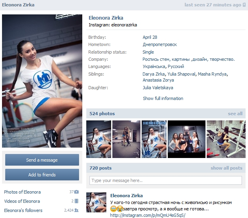The height and width of the screenshot is (218, 248).
Task: Click the film strip icon beside Videos count
Action: pos(77,201)
